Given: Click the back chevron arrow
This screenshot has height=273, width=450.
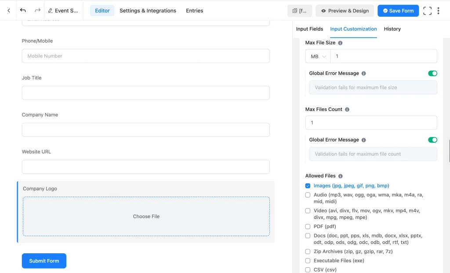Looking at the screenshot, I should tap(9, 11).
